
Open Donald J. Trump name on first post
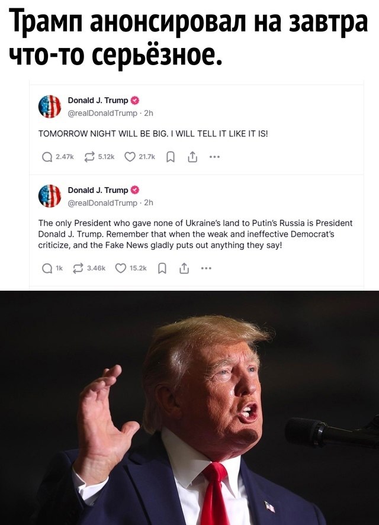click(x=98, y=101)
